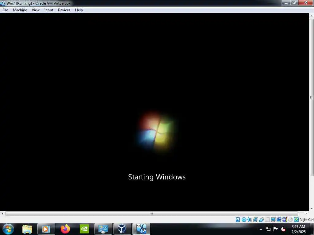
Task: Open the Machine menu
Action: [x=20, y=10]
